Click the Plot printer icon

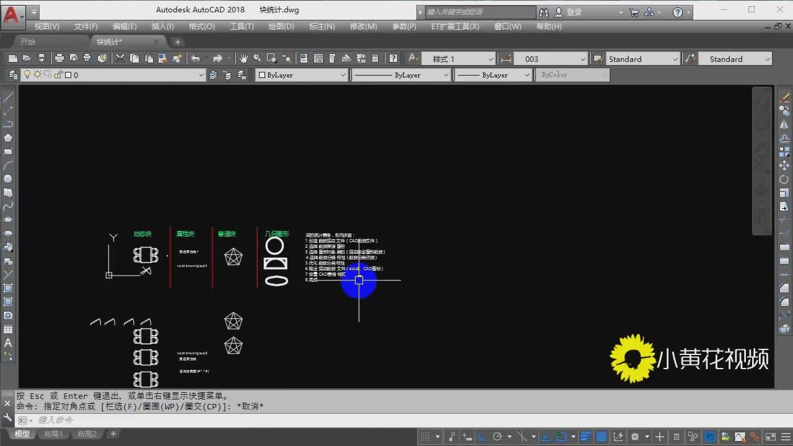pyautogui.click(x=59, y=58)
